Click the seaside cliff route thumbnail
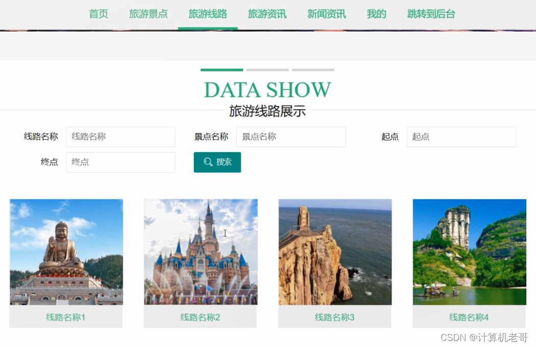Viewport: 536px width, 347px height. point(335,252)
